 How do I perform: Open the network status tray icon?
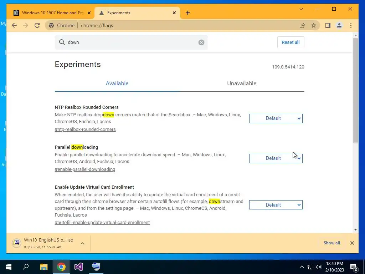pyautogui.click(x=310, y=267)
